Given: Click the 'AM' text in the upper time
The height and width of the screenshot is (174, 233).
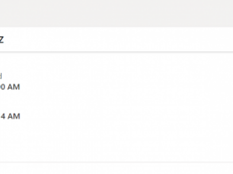Looking at the screenshot, I should click(x=14, y=87).
